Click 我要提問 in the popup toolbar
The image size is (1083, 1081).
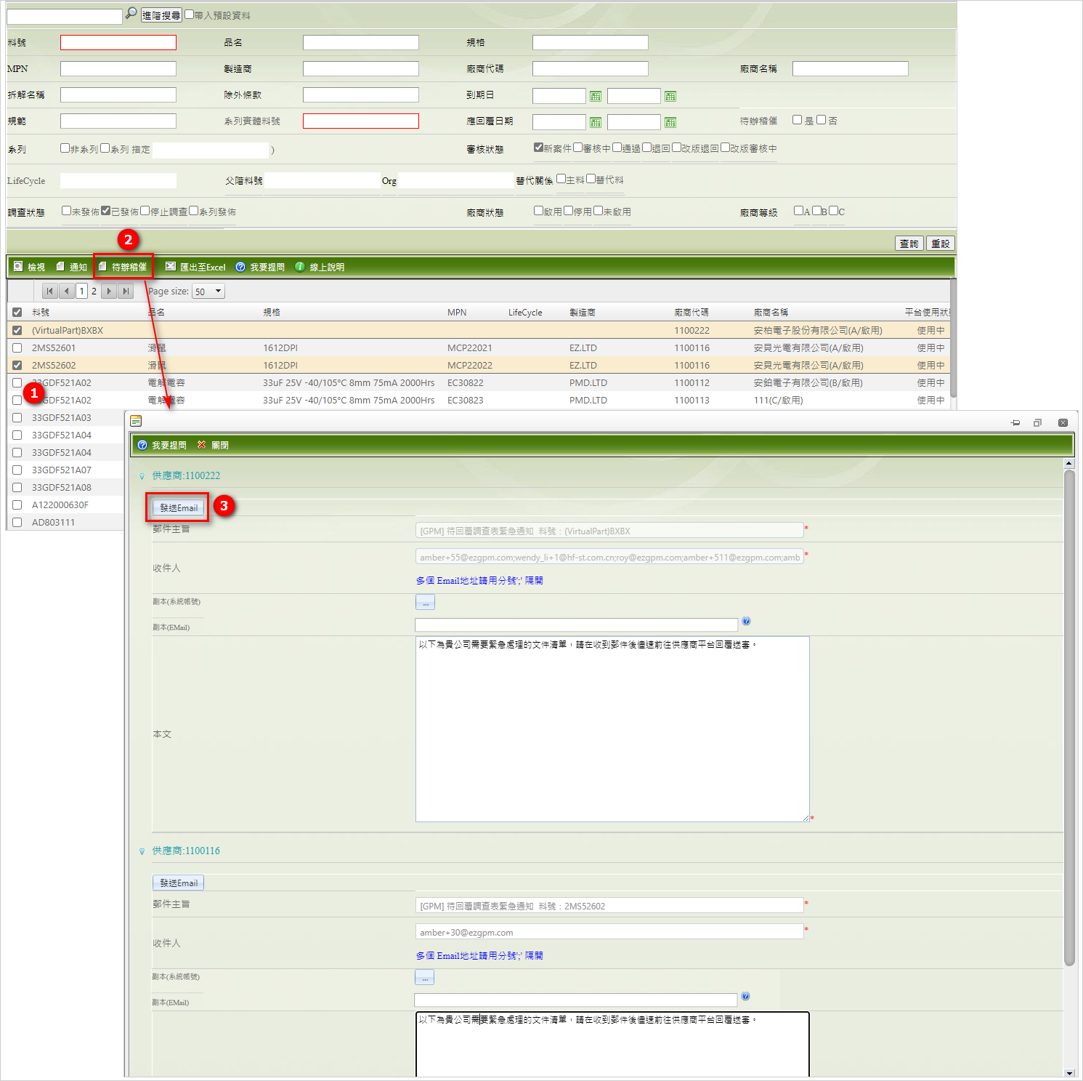click(162, 445)
